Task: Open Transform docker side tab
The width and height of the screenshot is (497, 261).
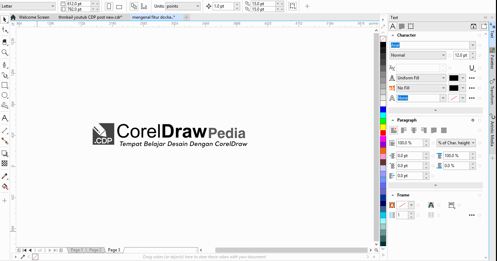Action: pos(493,92)
